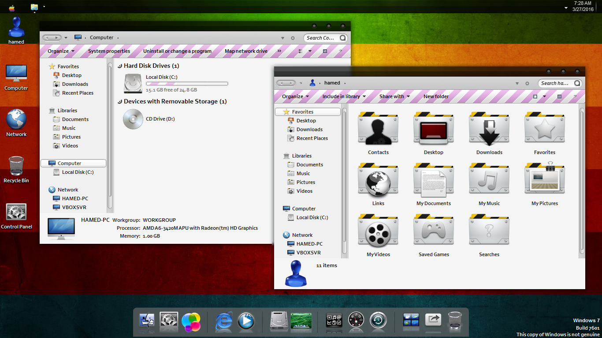The height and width of the screenshot is (338, 602).
Task: Click Uninstall or change a program
Action: pos(177,51)
